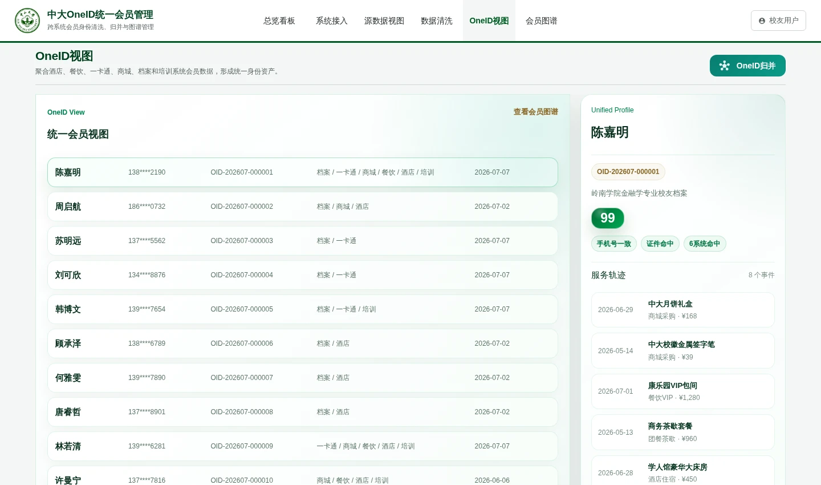The image size is (821, 485).
Task: Follow the 查看会员图谱 link
Action: click(535, 112)
